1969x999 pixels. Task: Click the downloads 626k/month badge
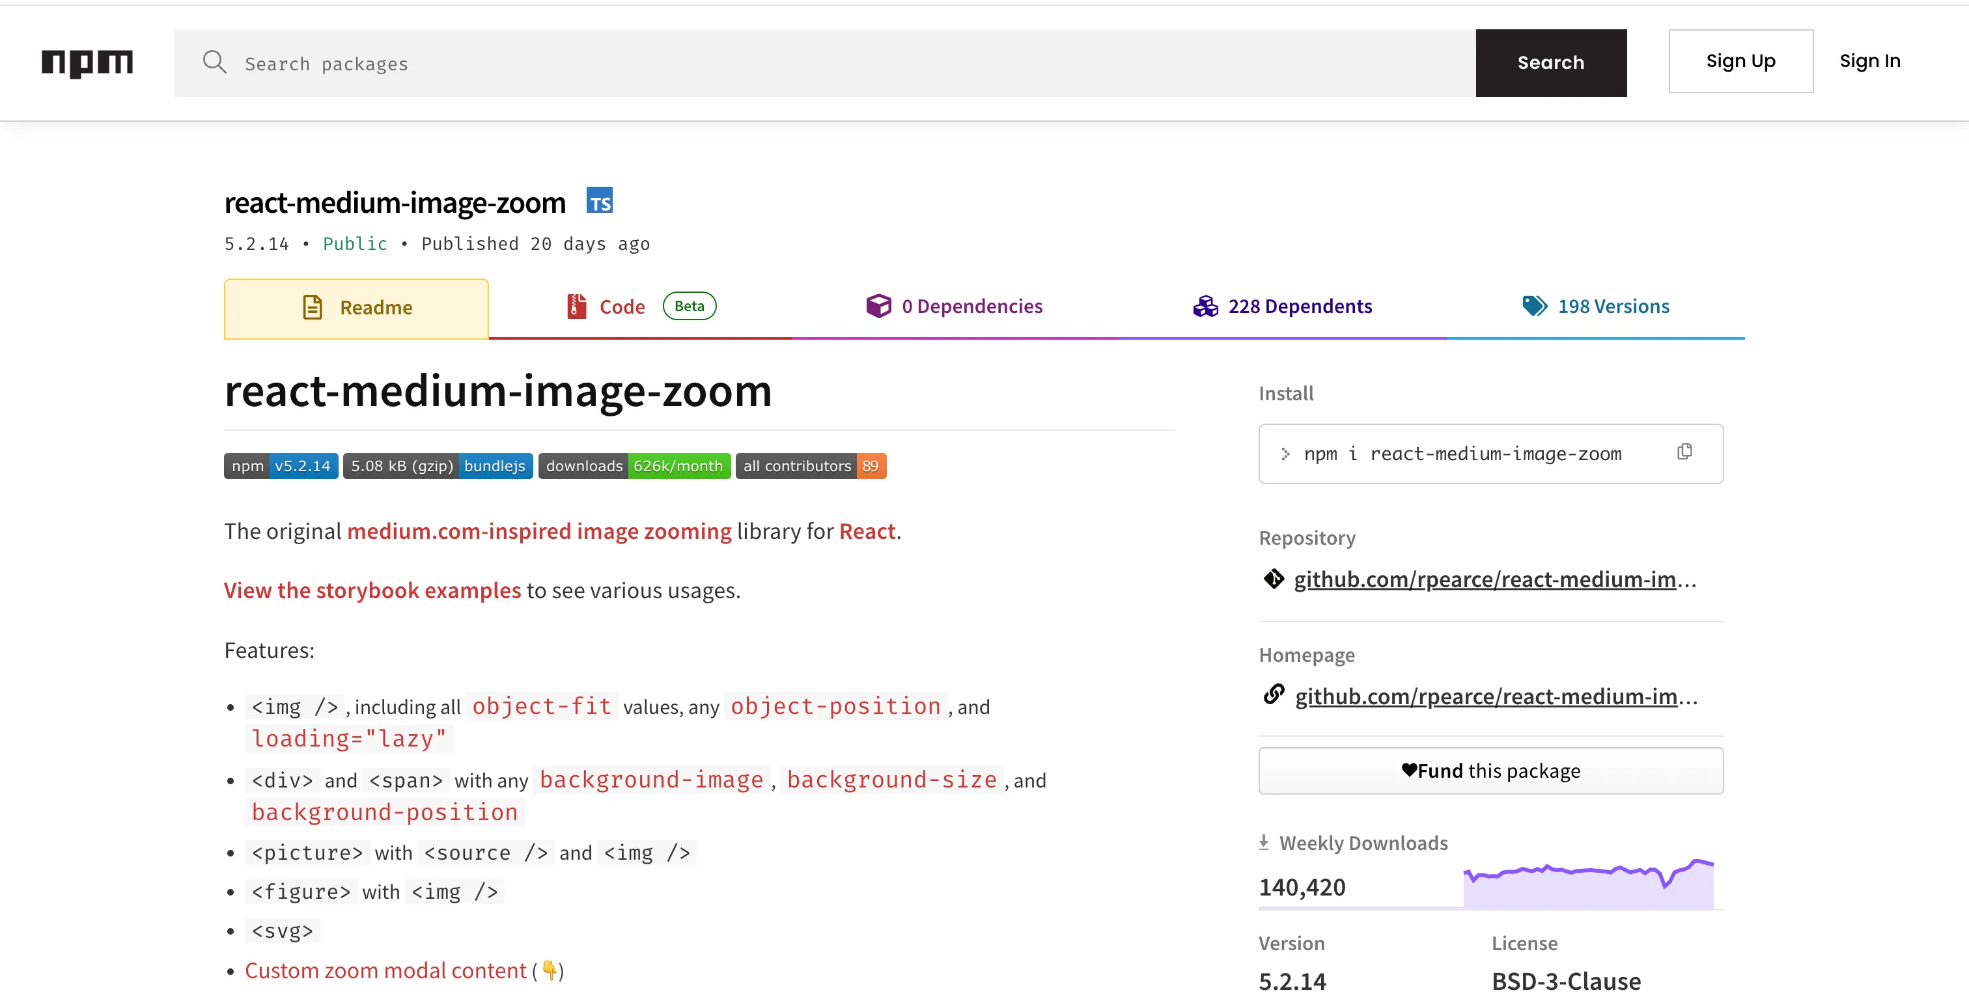coord(634,466)
